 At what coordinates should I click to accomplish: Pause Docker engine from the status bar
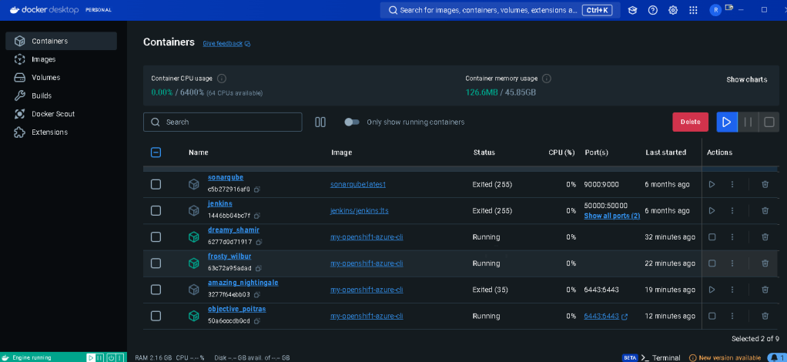pyautogui.click(x=99, y=357)
